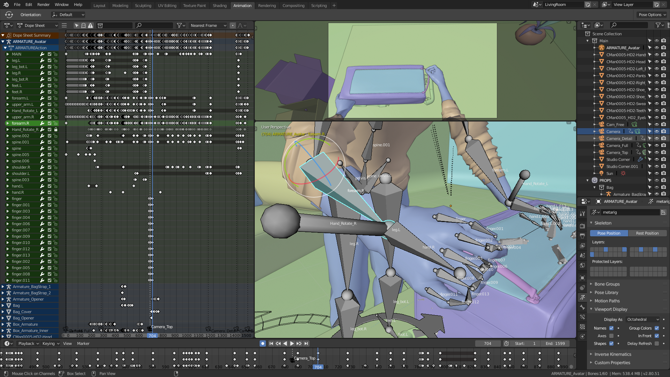670x377 pixels.
Task: Click the Only Selected arrow filter icon
Action: (x=77, y=25)
